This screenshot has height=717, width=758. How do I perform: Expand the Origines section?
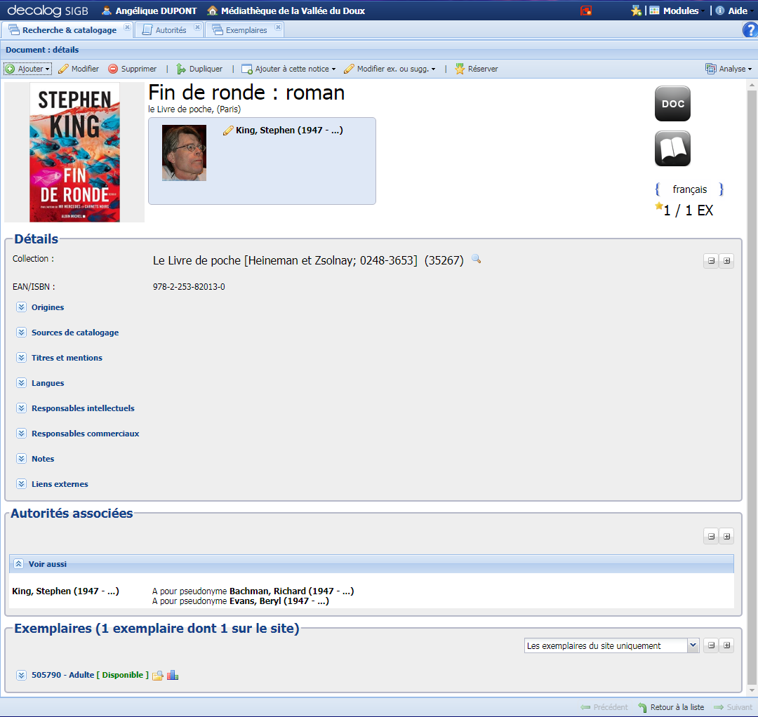(x=22, y=307)
